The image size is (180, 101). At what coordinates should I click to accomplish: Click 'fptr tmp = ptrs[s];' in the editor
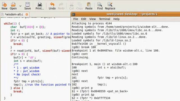pyautogui.click(x=29, y=81)
